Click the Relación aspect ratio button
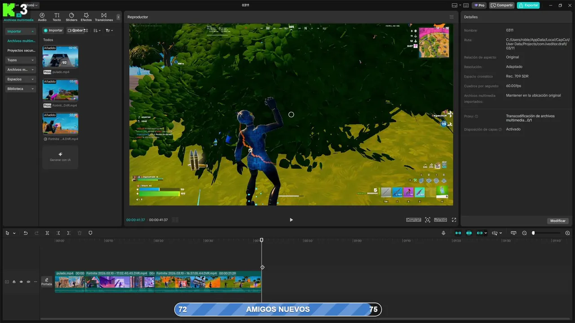575x323 pixels. pyautogui.click(x=440, y=220)
